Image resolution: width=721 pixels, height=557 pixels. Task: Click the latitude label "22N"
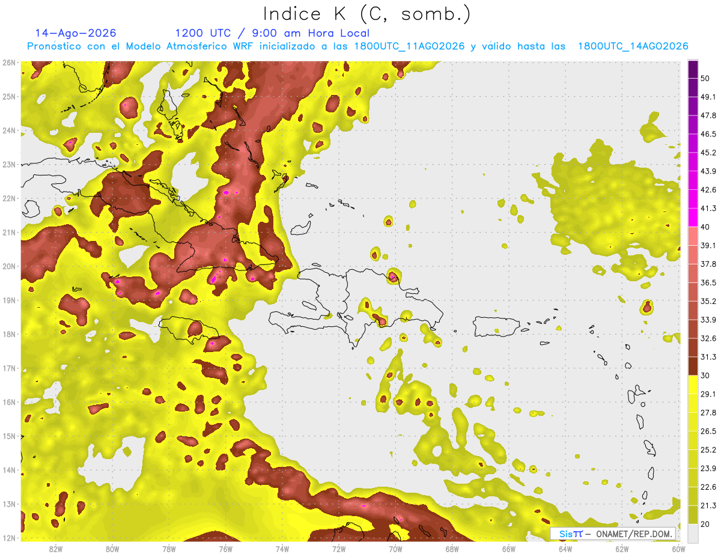pyautogui.click(x=8, y=198)
